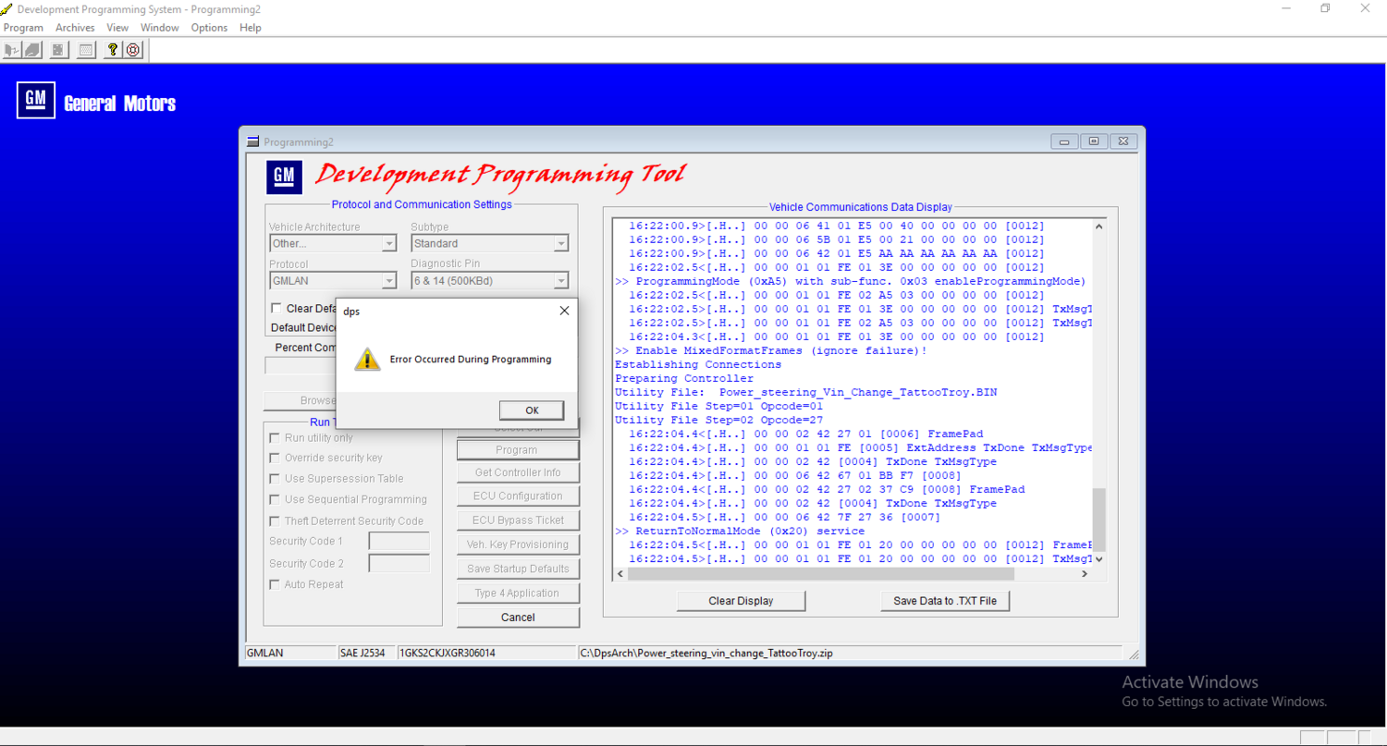Screen dimensions: 1387x746
Task: Check the Auto Repeat option
Action: tap(275, 584)
